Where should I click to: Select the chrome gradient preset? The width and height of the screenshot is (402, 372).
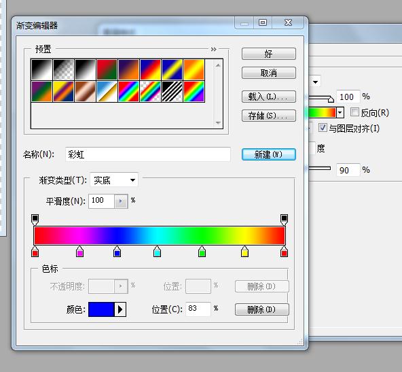107,91
